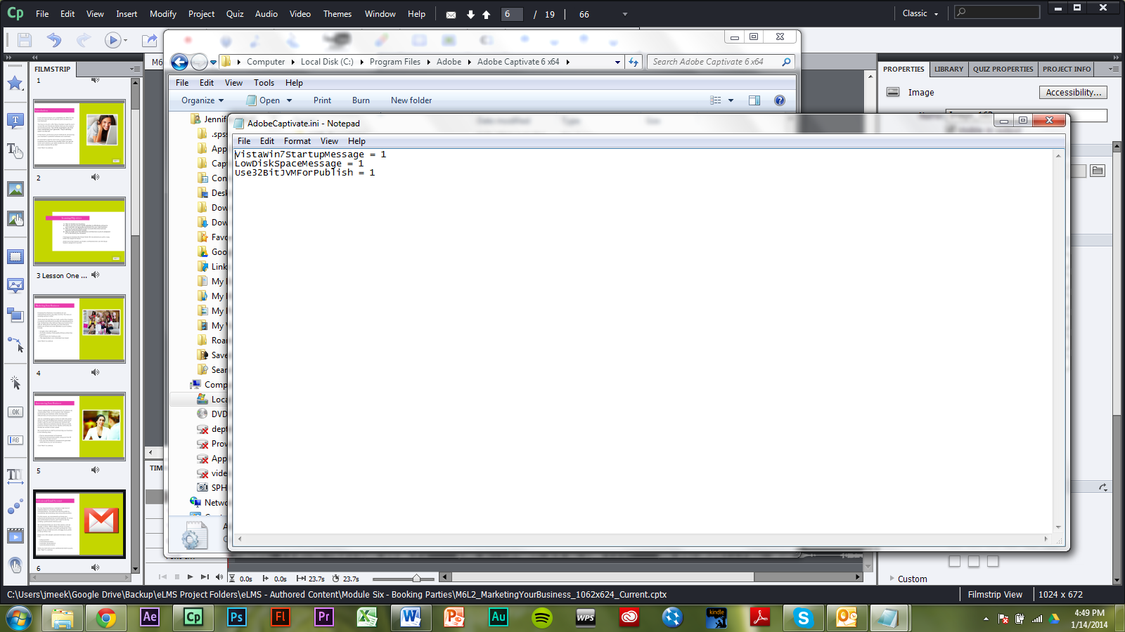Switch to the Quiz Properties tab
1125x632 pixels.
tap(1003, 69)
